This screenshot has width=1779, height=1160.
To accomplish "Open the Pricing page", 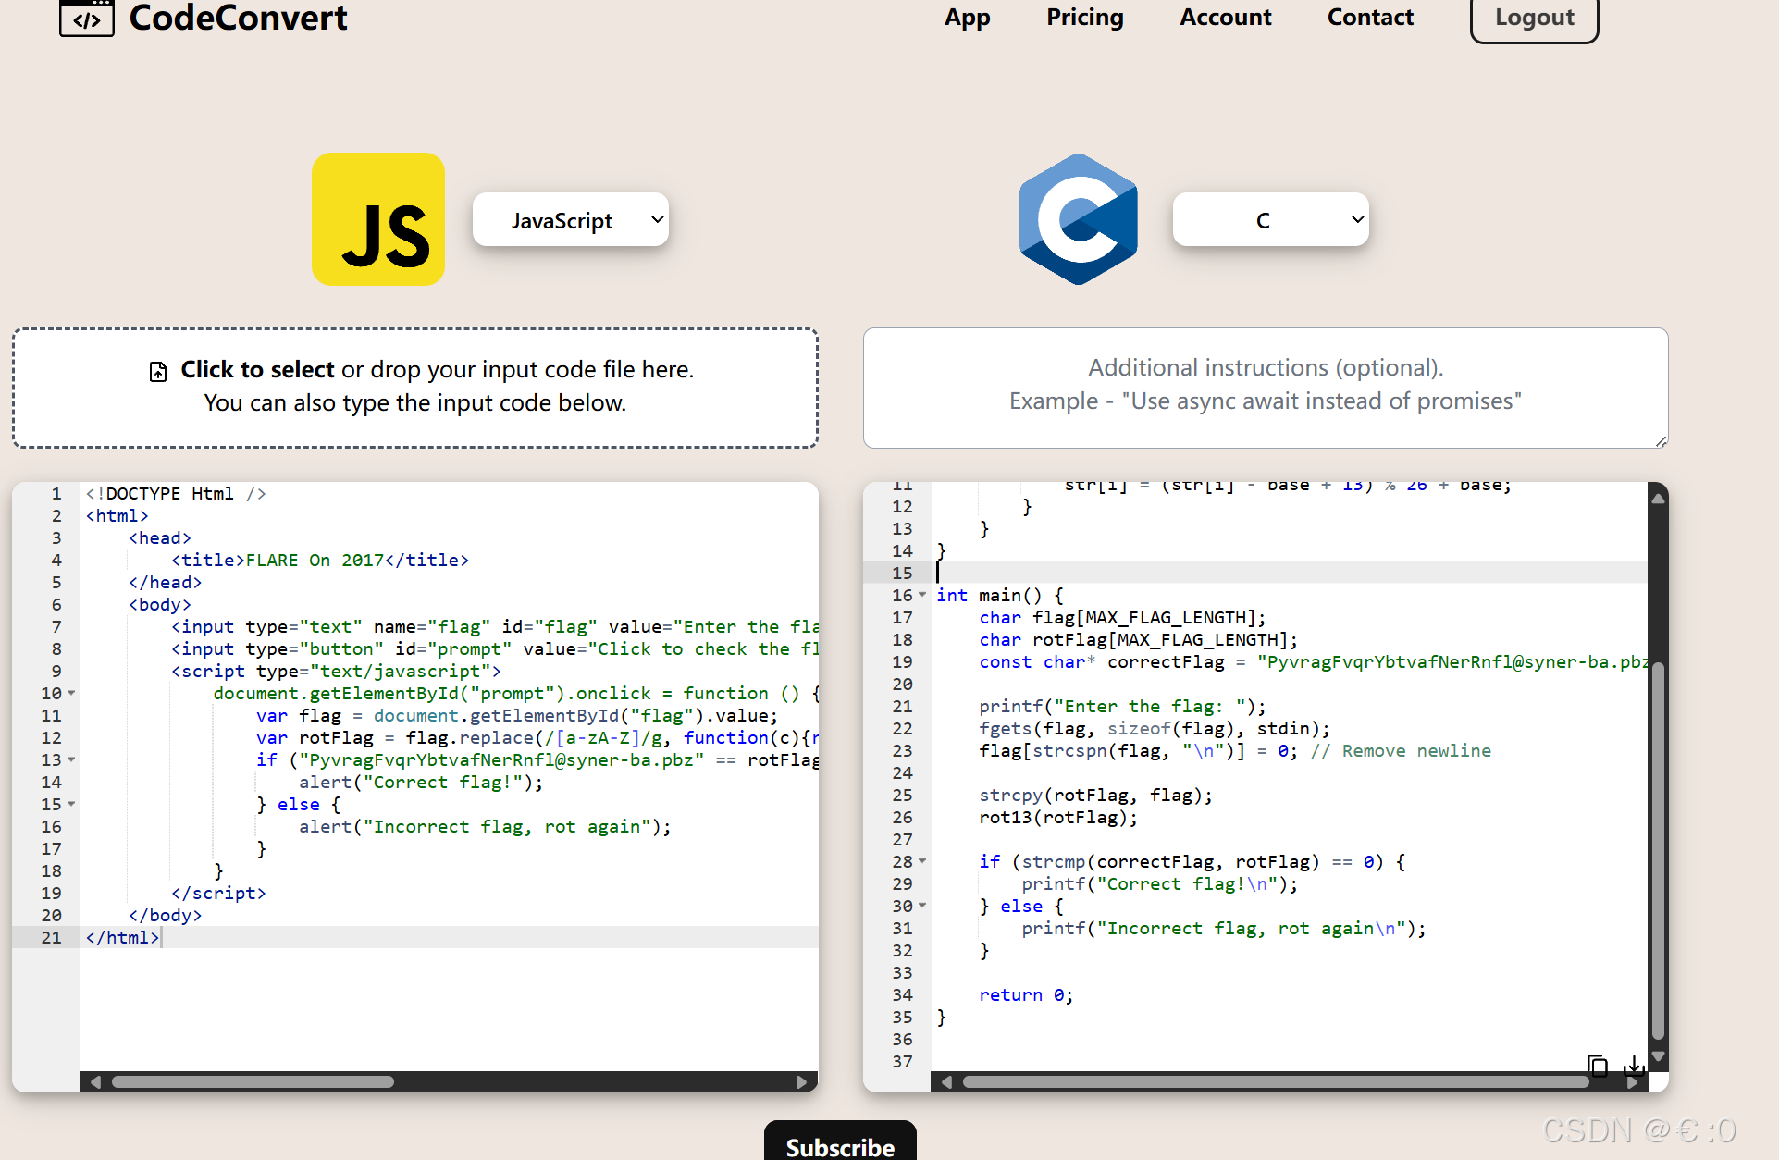I will [1084, 18].
